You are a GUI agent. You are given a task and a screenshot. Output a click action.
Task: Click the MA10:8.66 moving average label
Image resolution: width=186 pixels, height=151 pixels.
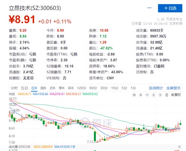coord(41,94)
